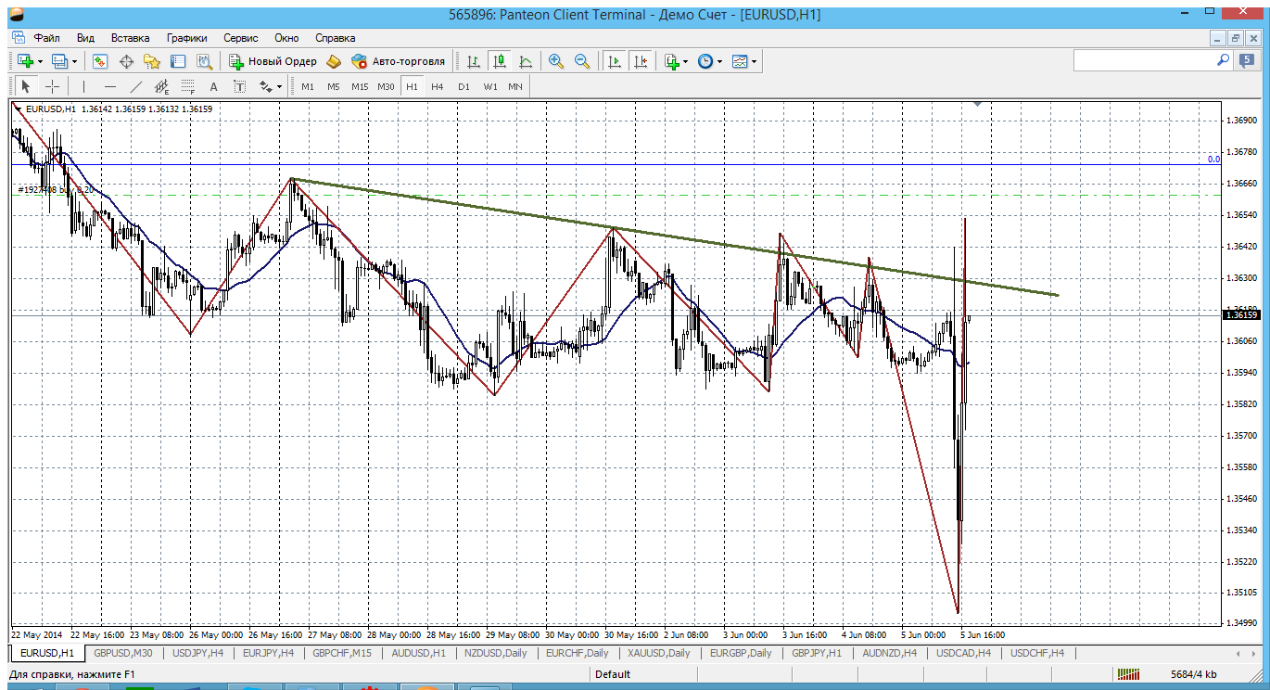Image resolution: width=1270 pixels, height=690 pixels.
Task: Click the Новый Ордер button
Action: [273, 61]
